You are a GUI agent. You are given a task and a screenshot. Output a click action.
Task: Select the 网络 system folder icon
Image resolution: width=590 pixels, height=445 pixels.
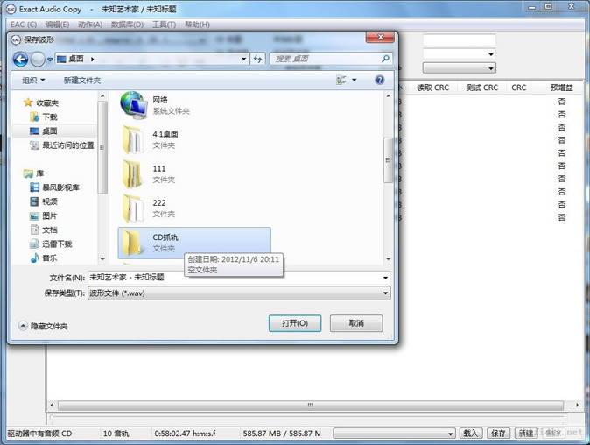[134, 105]
